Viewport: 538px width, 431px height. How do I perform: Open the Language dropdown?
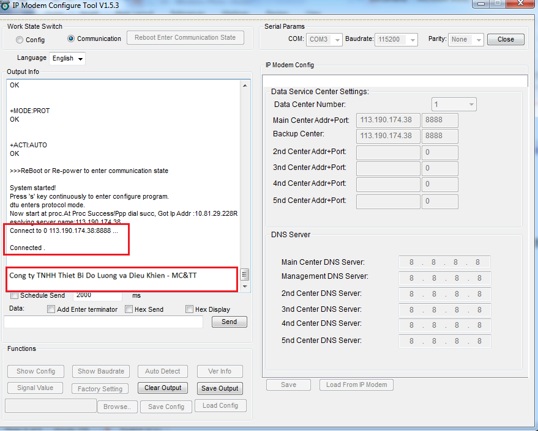point(67,58)
